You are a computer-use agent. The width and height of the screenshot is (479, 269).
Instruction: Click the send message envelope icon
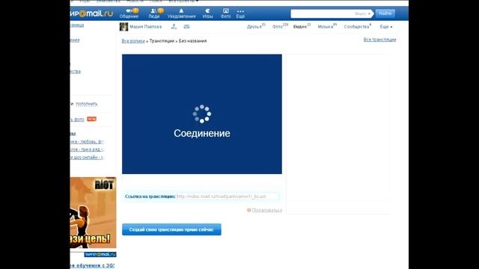coord(186,27)
